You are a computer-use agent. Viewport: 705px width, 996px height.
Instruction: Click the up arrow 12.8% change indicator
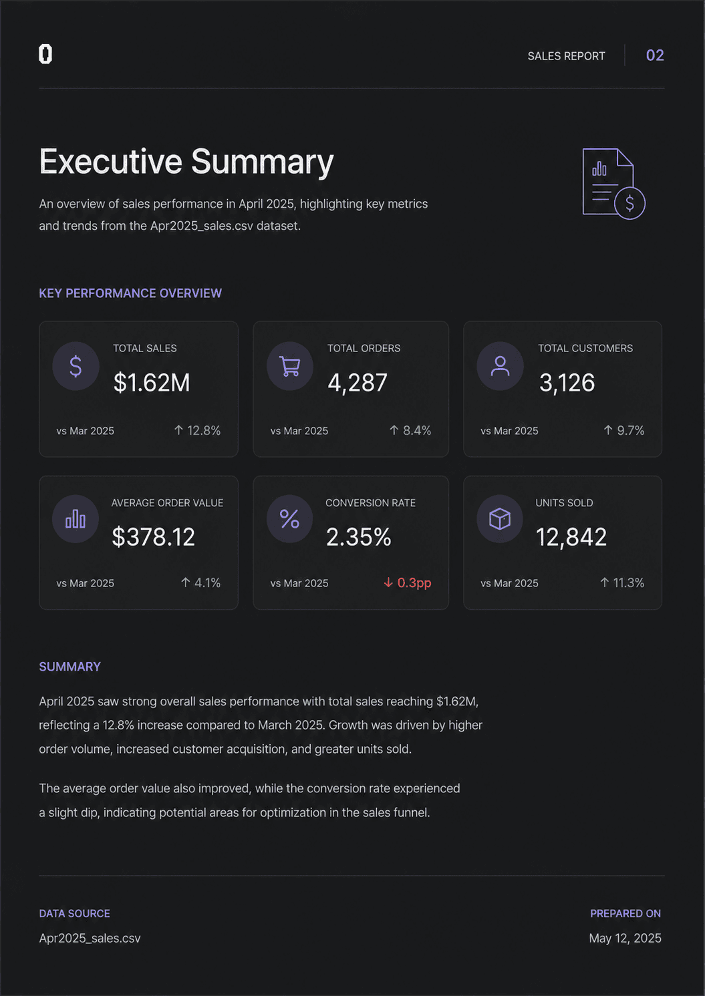(197, 430)
